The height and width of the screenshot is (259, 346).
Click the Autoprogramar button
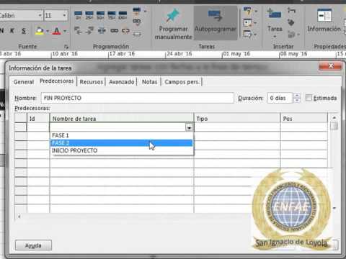216,23
